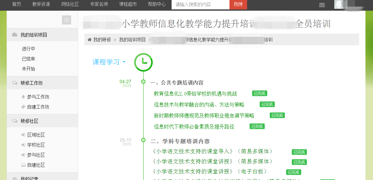Collapse the 研修社区 section header
This screenshot has width=373, height=180.
[x=29, y=121]
